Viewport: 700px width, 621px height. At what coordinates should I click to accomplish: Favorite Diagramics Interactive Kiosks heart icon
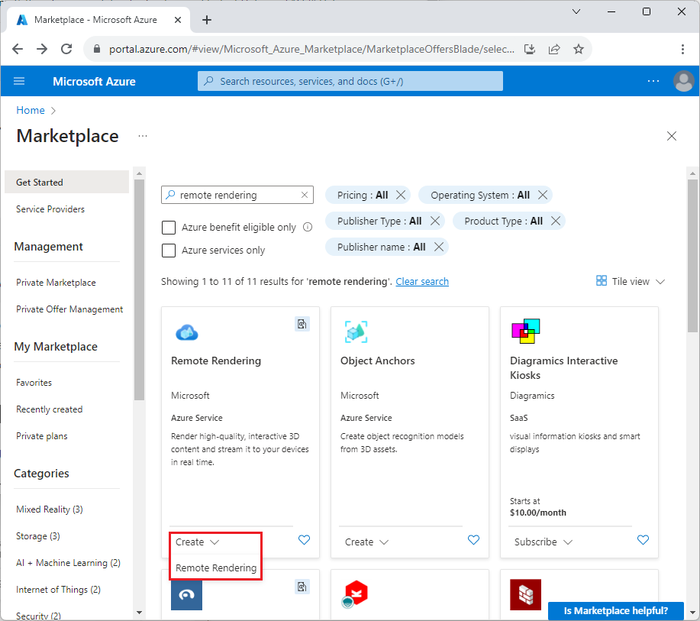coord(643,540)
